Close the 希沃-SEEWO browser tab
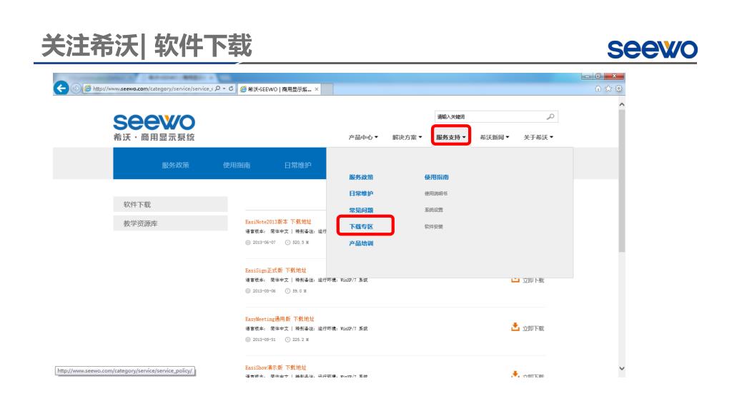The width and height of the screenshot is (732, 411). [317, 89]
